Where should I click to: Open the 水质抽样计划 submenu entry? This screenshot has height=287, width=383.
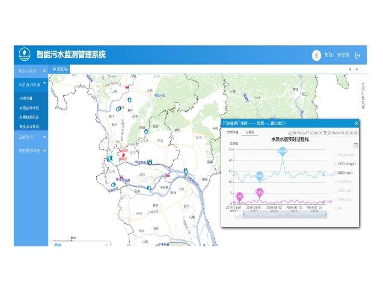(x=29, y=108)
